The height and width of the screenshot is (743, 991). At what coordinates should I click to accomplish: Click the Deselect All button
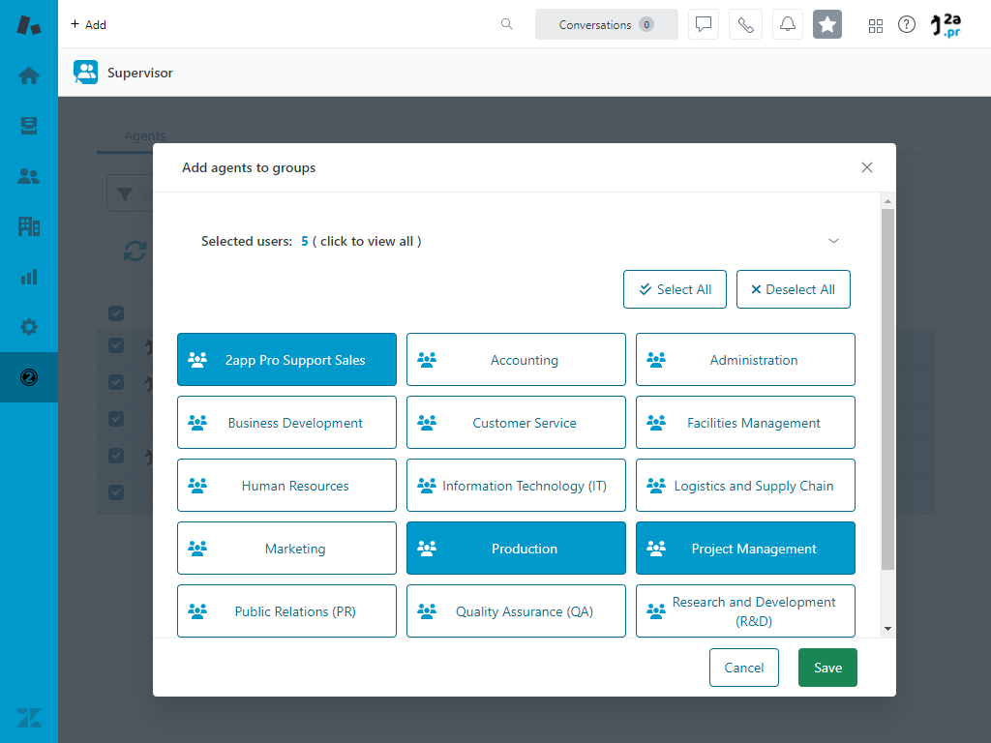(x=794, y=288)
